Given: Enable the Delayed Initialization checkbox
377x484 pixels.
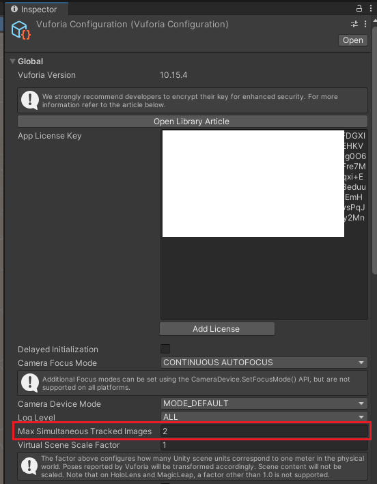Looking at the screenshot, I should (x=165, y=349).
